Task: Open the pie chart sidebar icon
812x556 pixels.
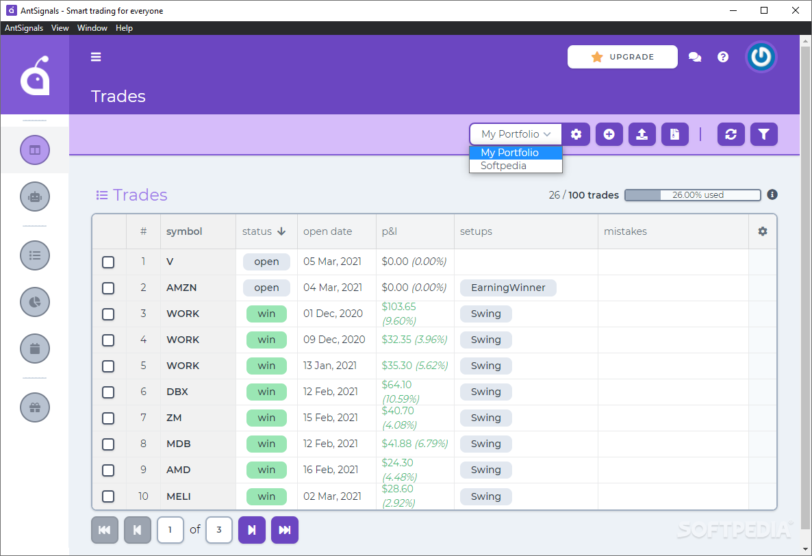Action: (35, 302)
